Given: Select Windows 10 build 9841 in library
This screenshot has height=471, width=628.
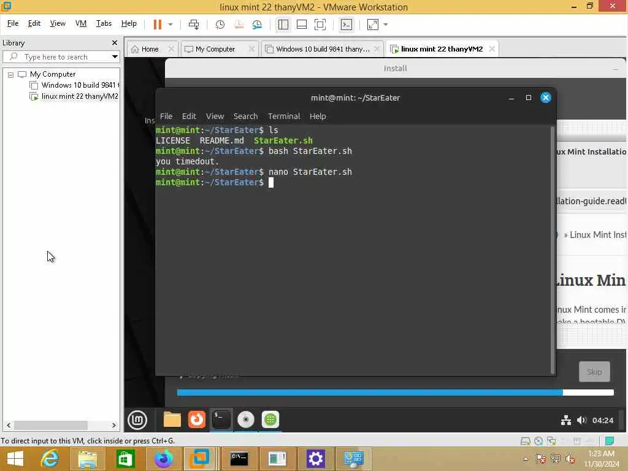Looking at the screenshot, I should (x=74, y=85).
